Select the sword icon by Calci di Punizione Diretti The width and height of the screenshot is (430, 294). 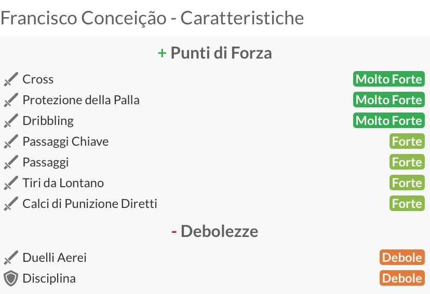click(x=11, y=204)
